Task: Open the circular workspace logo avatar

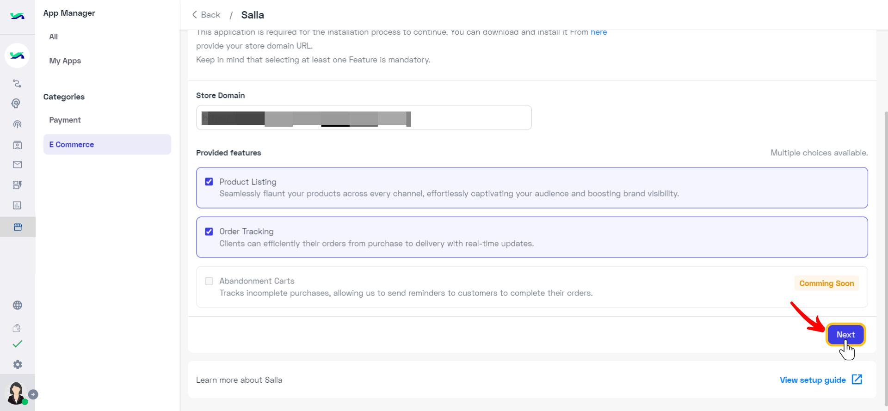Action: click(17, 55)
